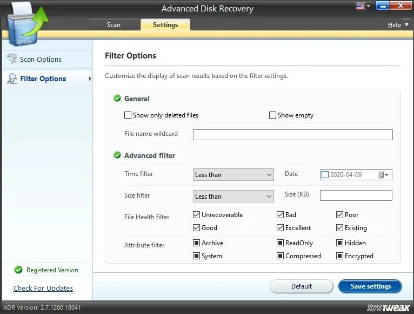Click the Size (KB) input field
Image resolution: width=414 pixels, height=314 pixels.
[356, 195]
